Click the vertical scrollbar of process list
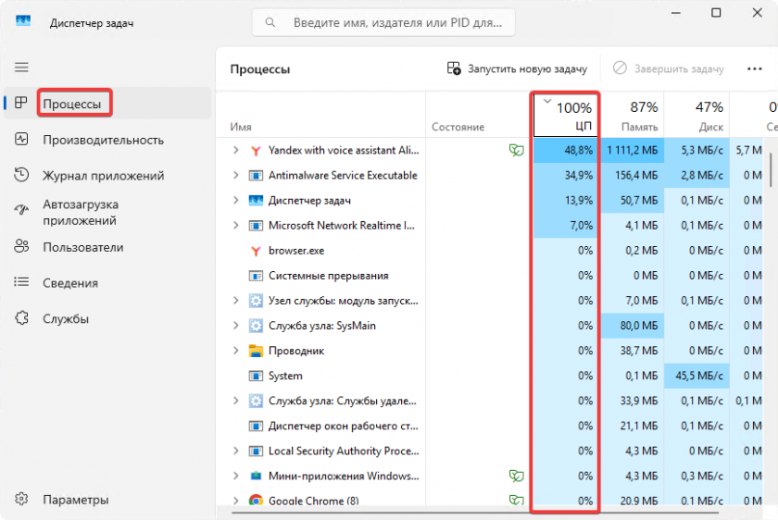 (770, 172)
